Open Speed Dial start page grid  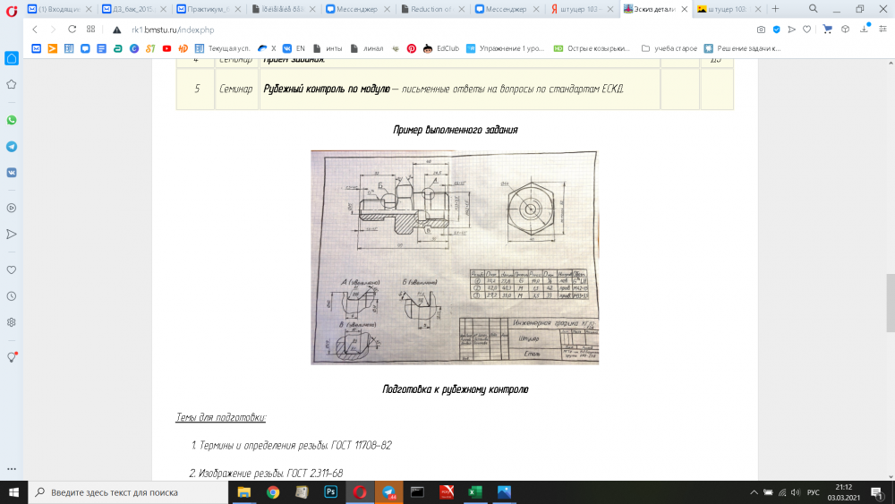click(90, 30)
